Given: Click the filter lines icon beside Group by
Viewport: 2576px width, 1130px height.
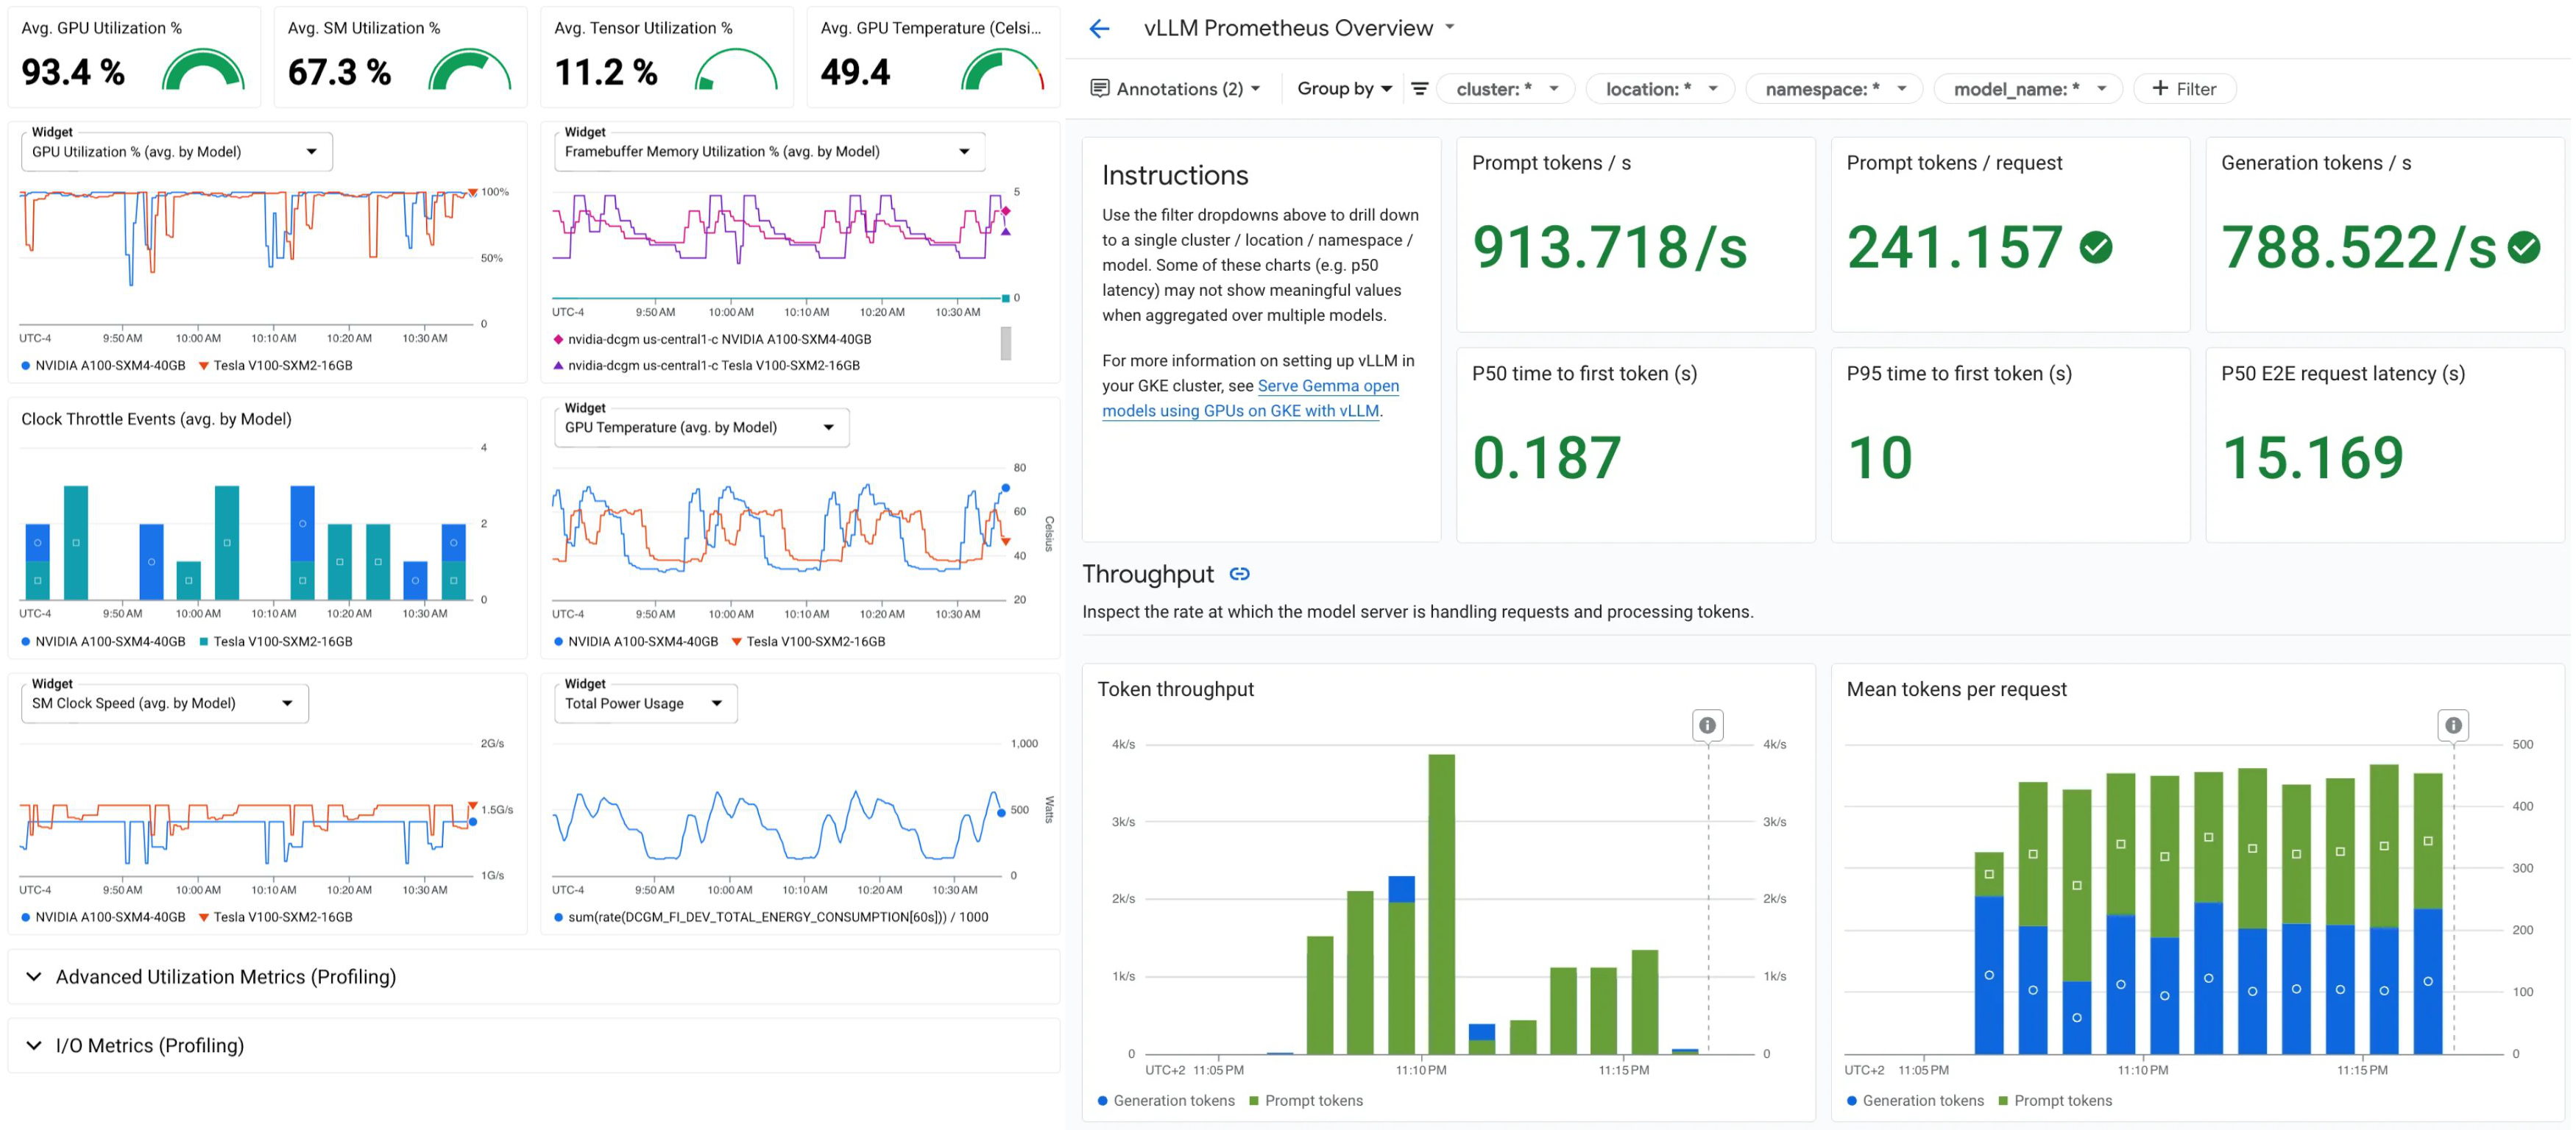Looking at the screenshot, I should pyautogui.click(x=1418, y=88).
